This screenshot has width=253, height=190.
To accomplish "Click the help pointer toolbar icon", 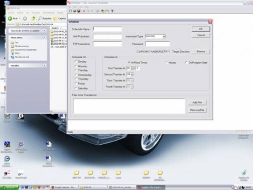I will (x=112, y=11).
